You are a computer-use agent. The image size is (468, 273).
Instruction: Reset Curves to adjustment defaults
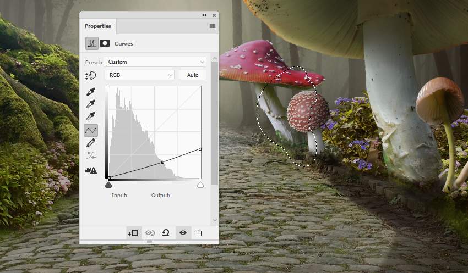pyautogui.click(x=166, y=233)
